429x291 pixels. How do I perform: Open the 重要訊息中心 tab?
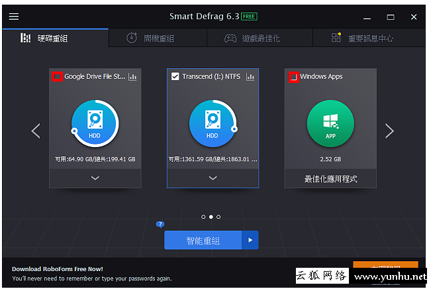coord(369,38)
